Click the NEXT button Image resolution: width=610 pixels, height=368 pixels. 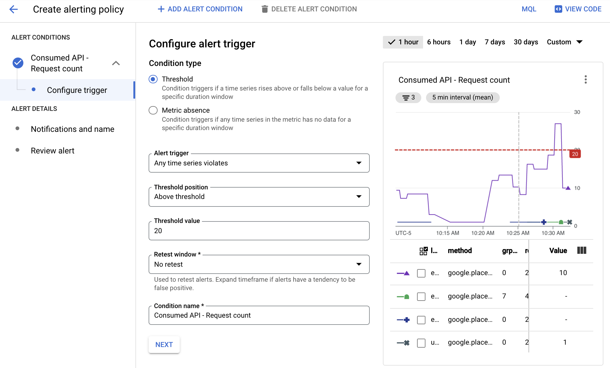coord(164,345)
